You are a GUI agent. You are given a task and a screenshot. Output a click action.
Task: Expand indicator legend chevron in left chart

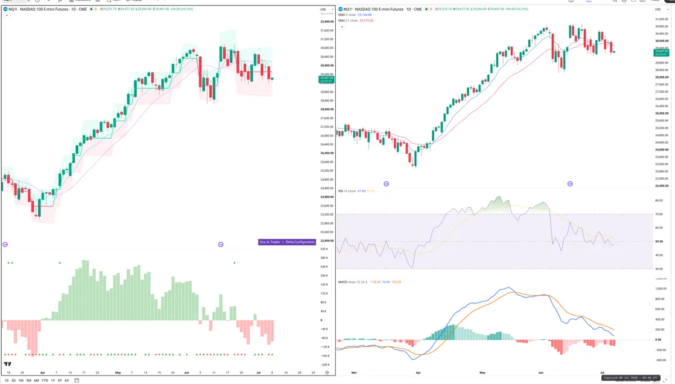[6, 15]
